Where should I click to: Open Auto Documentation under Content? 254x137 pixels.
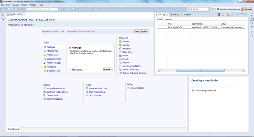[x=132, y=66]
